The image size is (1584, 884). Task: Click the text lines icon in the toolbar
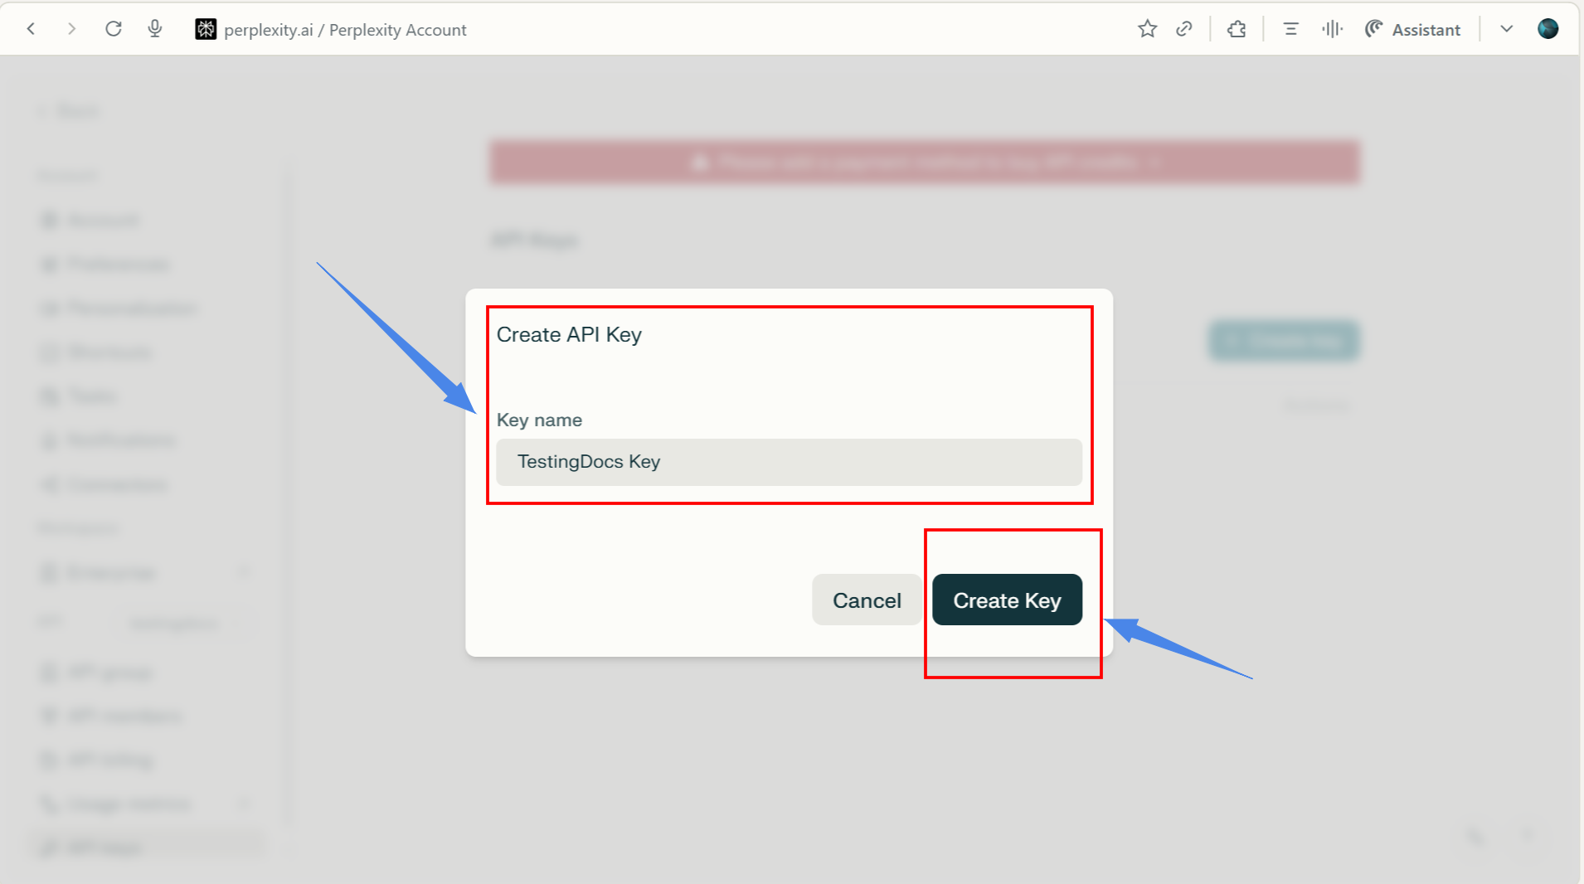[x=1290, y=29]
